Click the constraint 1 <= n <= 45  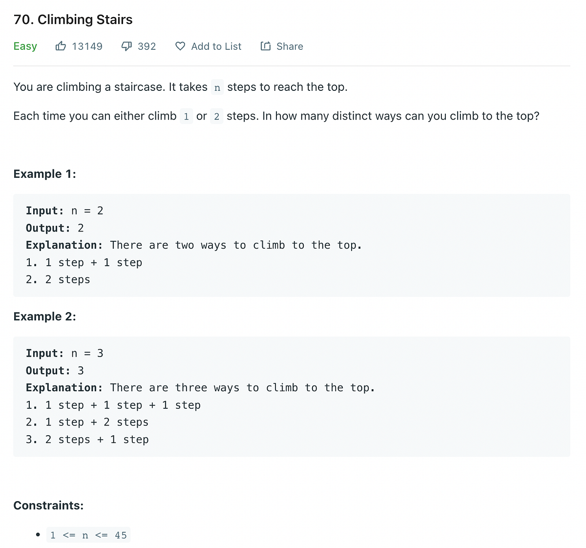pos(88,535)
